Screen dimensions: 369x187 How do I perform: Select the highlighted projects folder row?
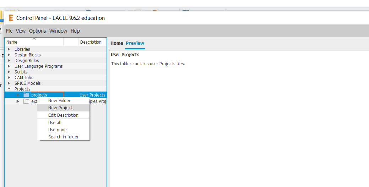[x=55, y=95]
